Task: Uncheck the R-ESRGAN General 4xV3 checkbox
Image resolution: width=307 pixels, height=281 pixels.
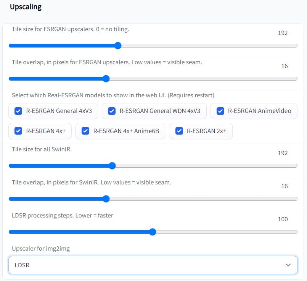Action: [x=18, y=111]
